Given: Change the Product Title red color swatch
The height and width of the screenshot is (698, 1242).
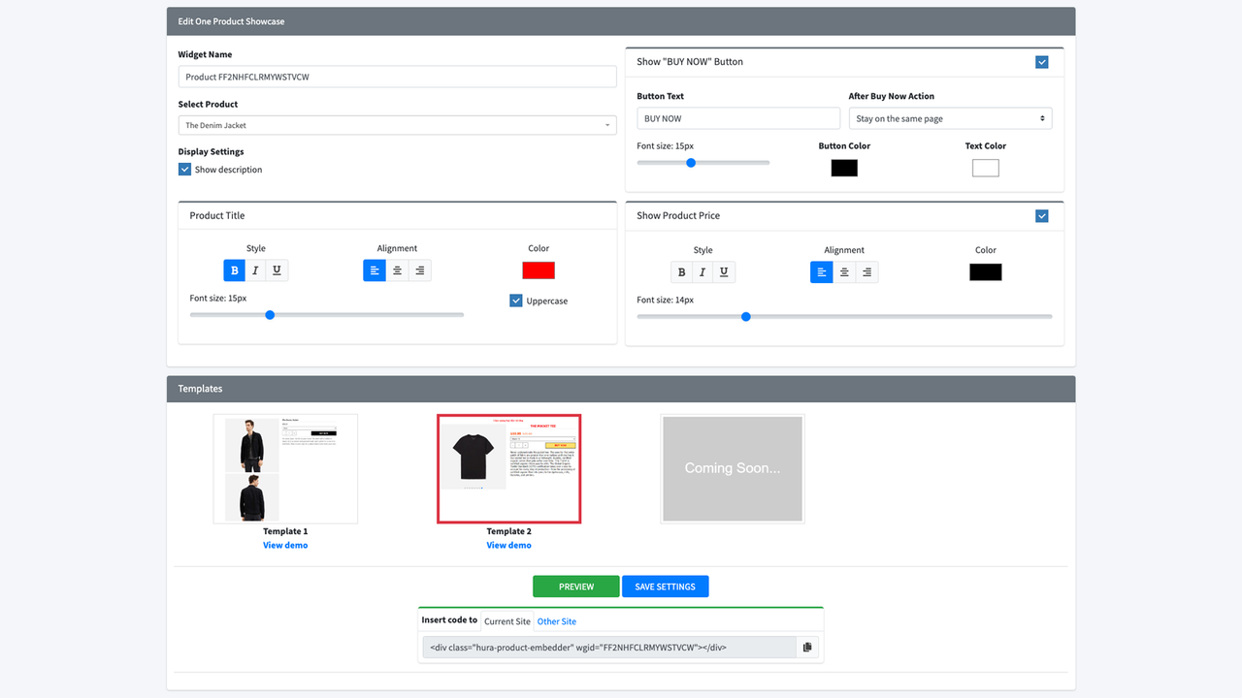Looking at the screenshot, I should (x=538, y=270).
